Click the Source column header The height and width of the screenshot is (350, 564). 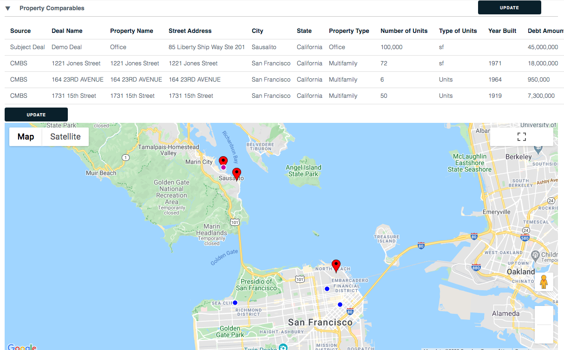[20, 31]
